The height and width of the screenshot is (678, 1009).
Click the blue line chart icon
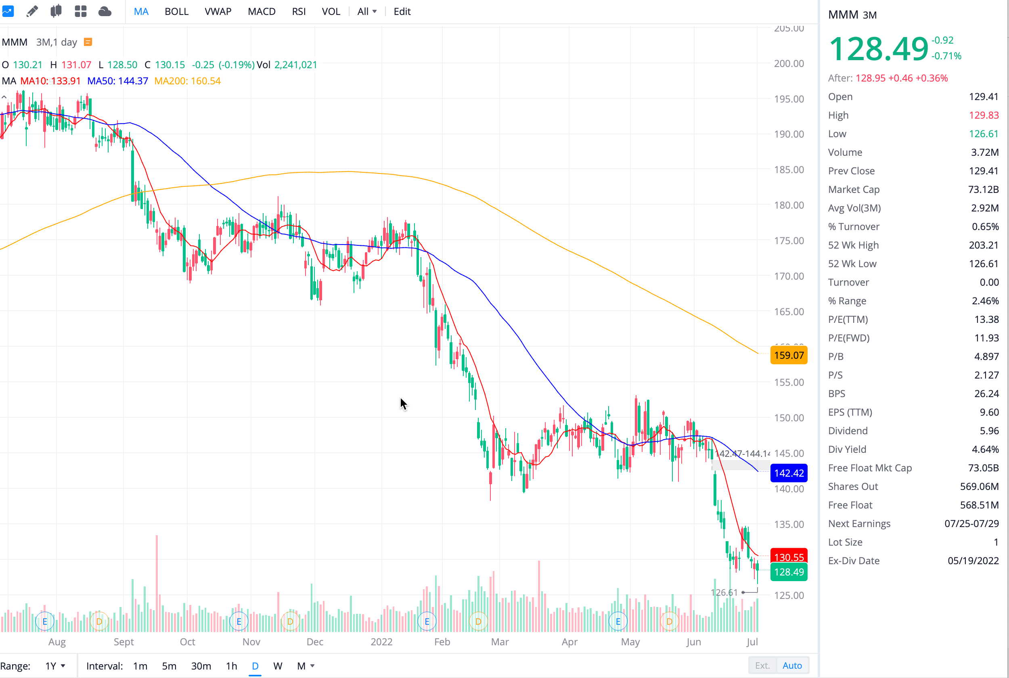click(x=8, y=11)
